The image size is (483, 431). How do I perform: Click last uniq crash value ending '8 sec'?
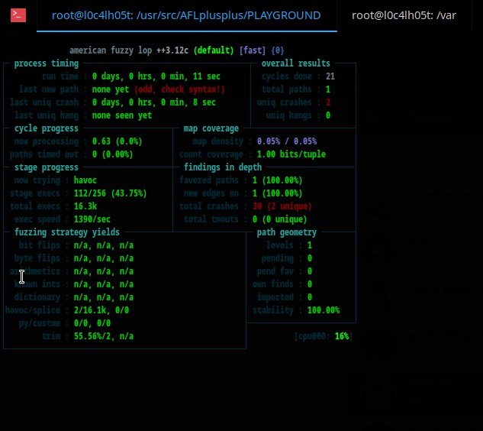(x=153, y=102)
